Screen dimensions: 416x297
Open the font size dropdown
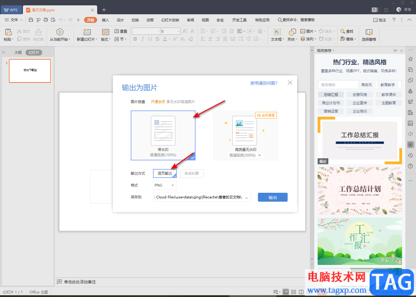[x=179, y=31]
